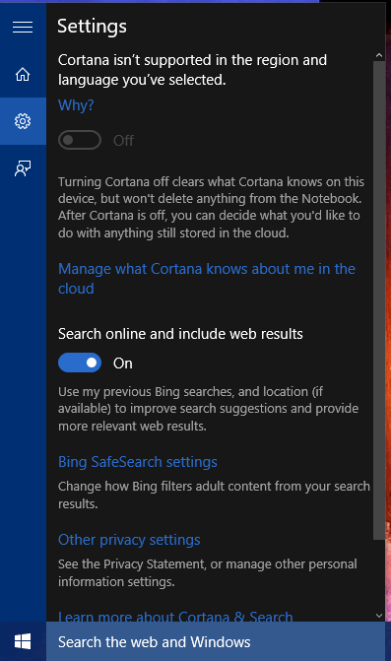Select the Settings gear icon
Screen dimensions: 391x661
click(23, 121)
